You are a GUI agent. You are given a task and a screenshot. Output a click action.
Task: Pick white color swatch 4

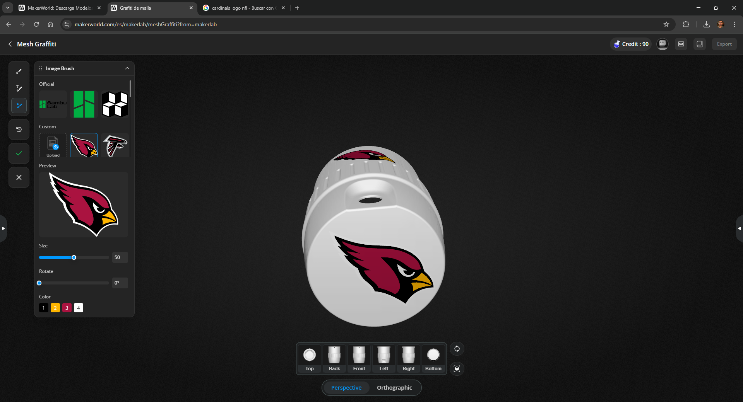pos(79,308)
